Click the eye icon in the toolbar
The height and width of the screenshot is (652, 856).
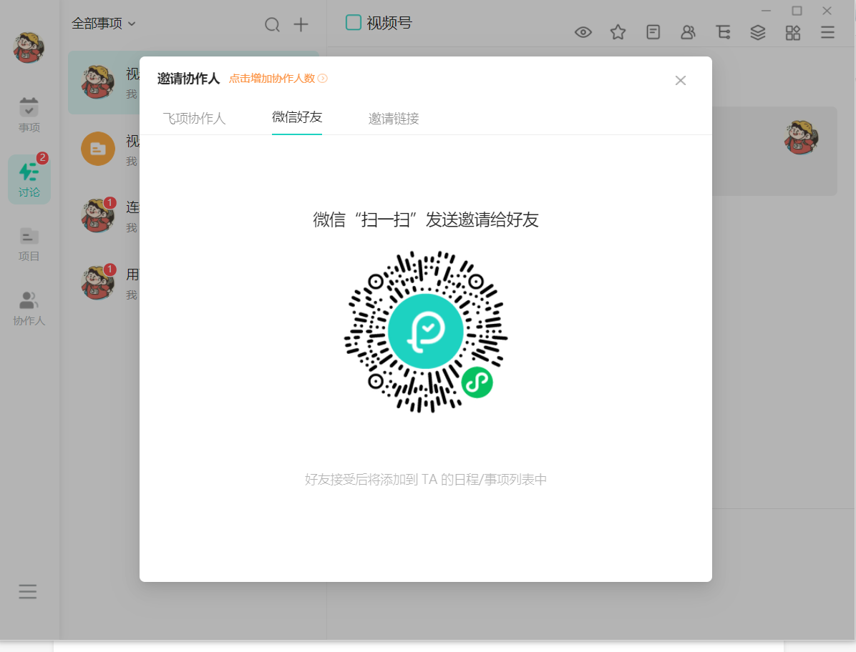(583, 32)
